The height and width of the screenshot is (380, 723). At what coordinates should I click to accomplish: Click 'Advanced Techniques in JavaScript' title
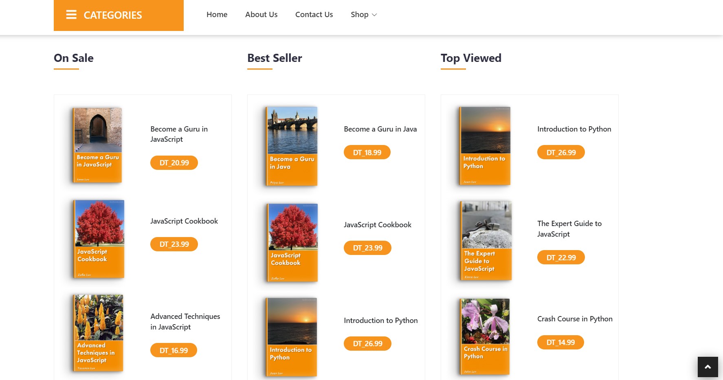tap(185, 321)
